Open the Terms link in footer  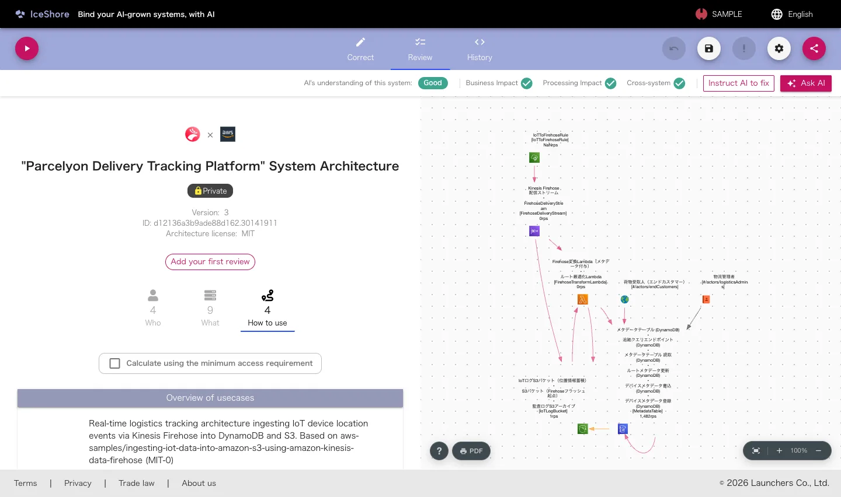coord(26,483)
